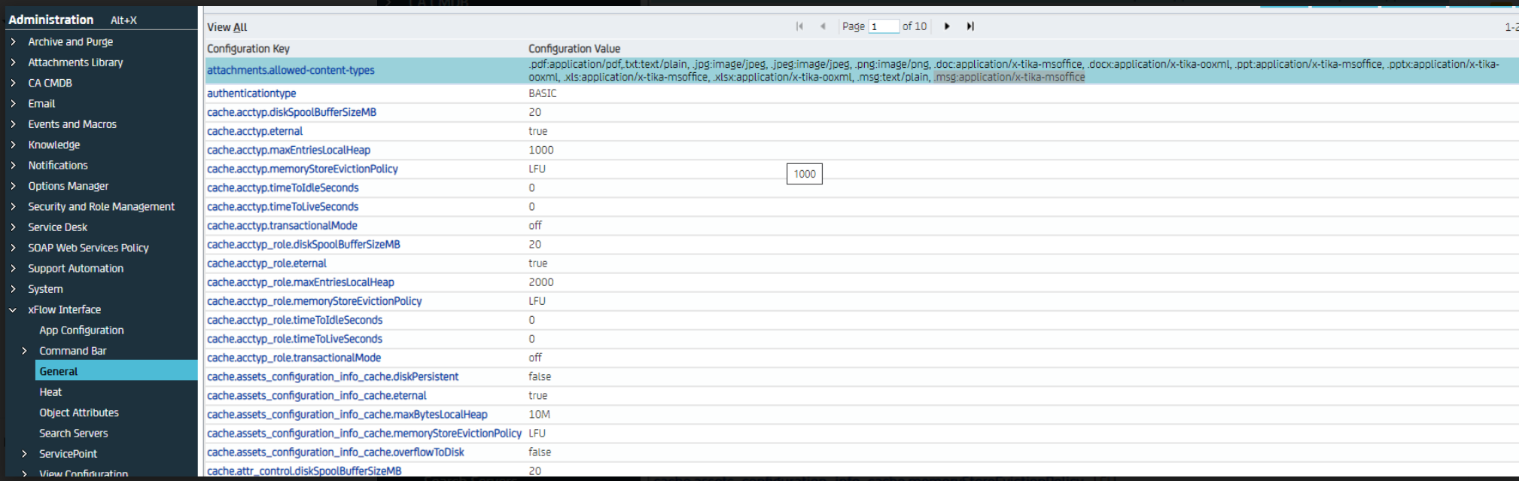1519x481 pixels.
Task: Expand Service Desk node
Action: tap(13, 227)
